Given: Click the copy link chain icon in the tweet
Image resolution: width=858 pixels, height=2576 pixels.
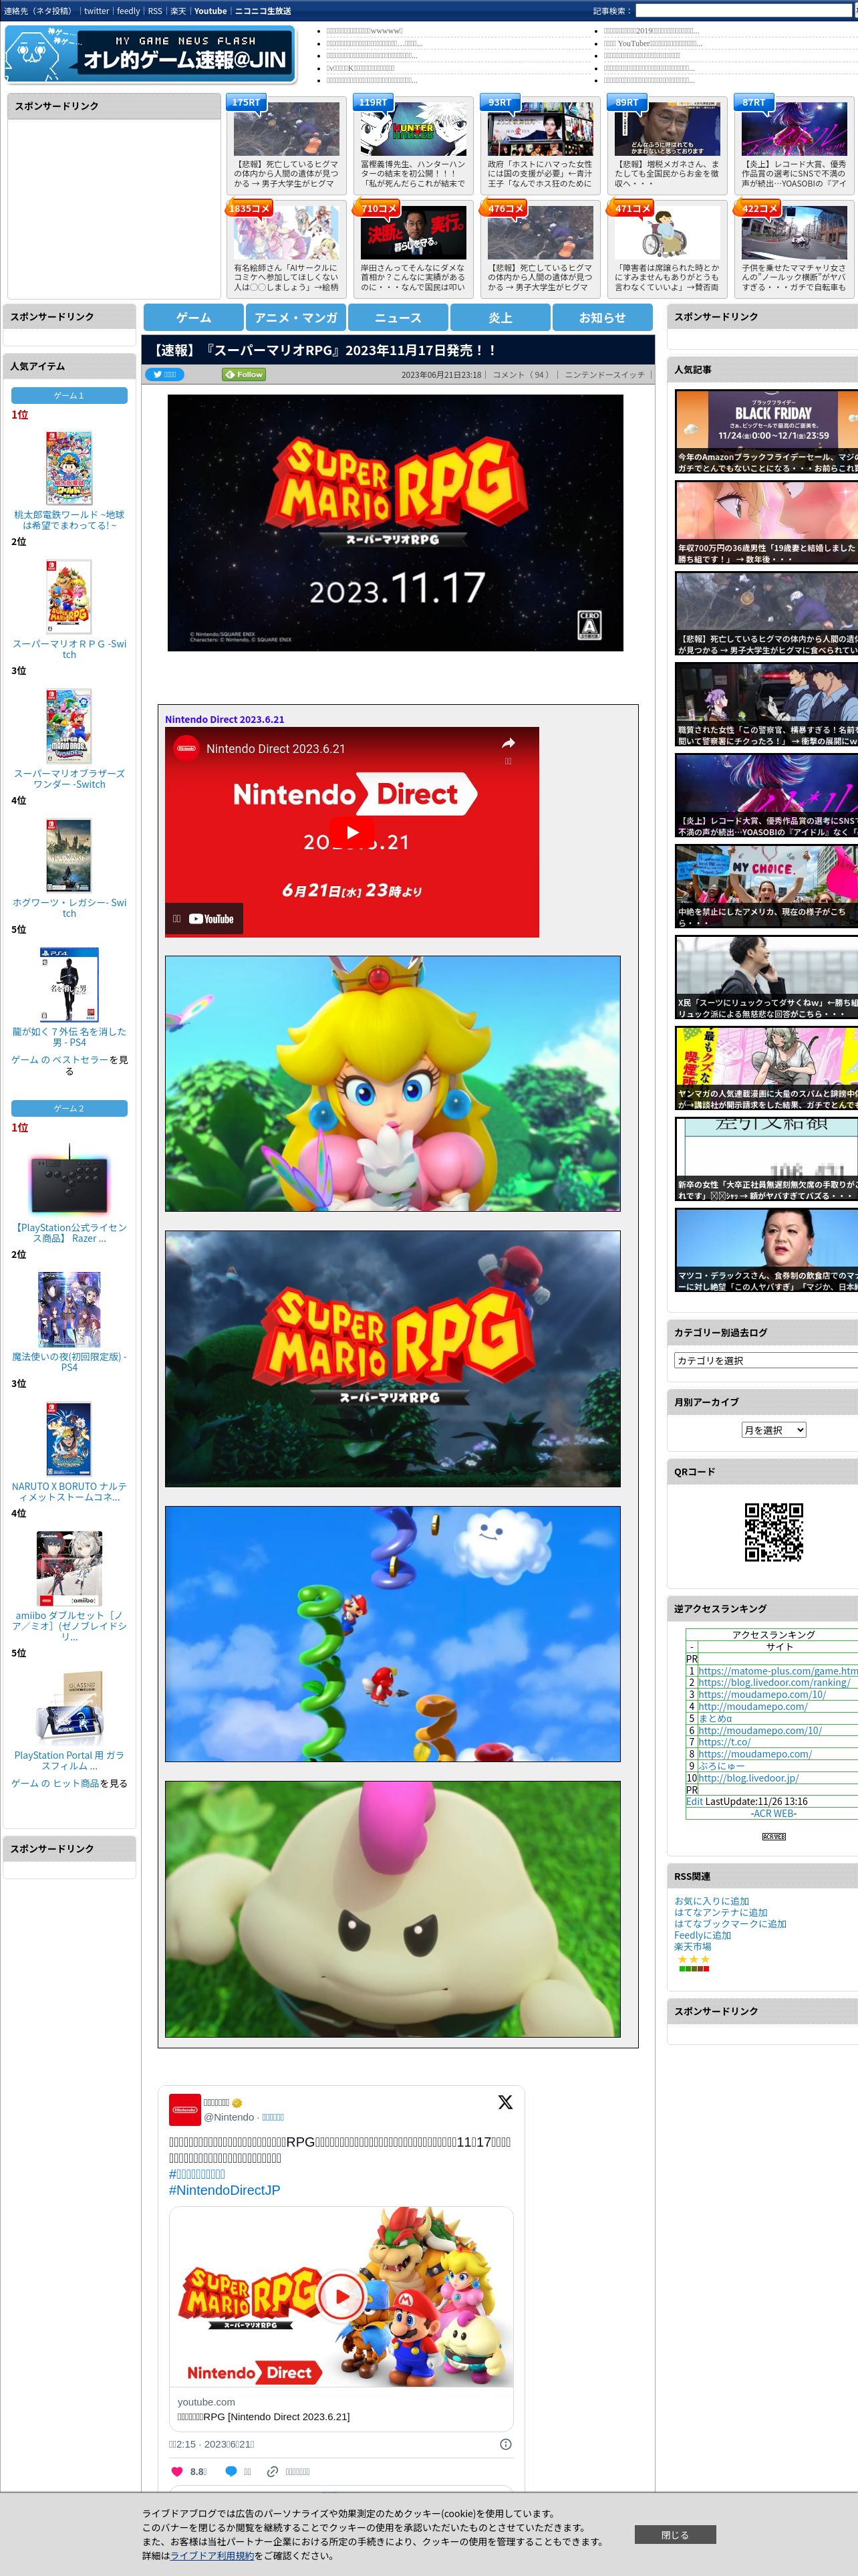Looking at the screenshot, I should [273, 2471].
